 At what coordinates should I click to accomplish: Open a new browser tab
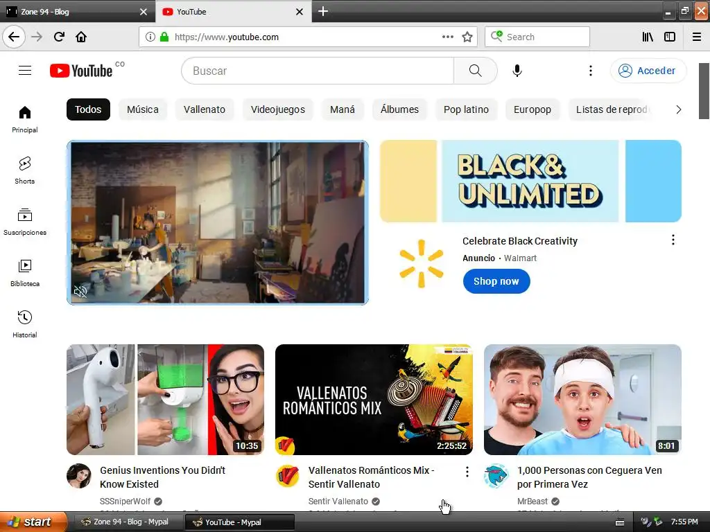click(323, 11)
